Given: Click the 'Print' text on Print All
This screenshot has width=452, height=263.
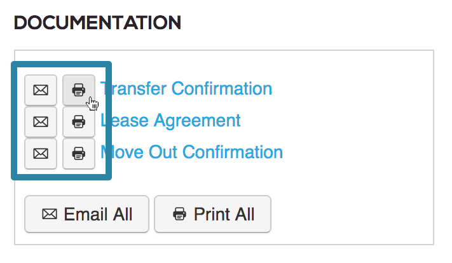Looking at the screenshot, I should point(212,214).
